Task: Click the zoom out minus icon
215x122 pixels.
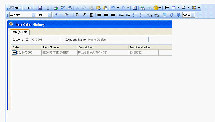Action: pos(178,15)
